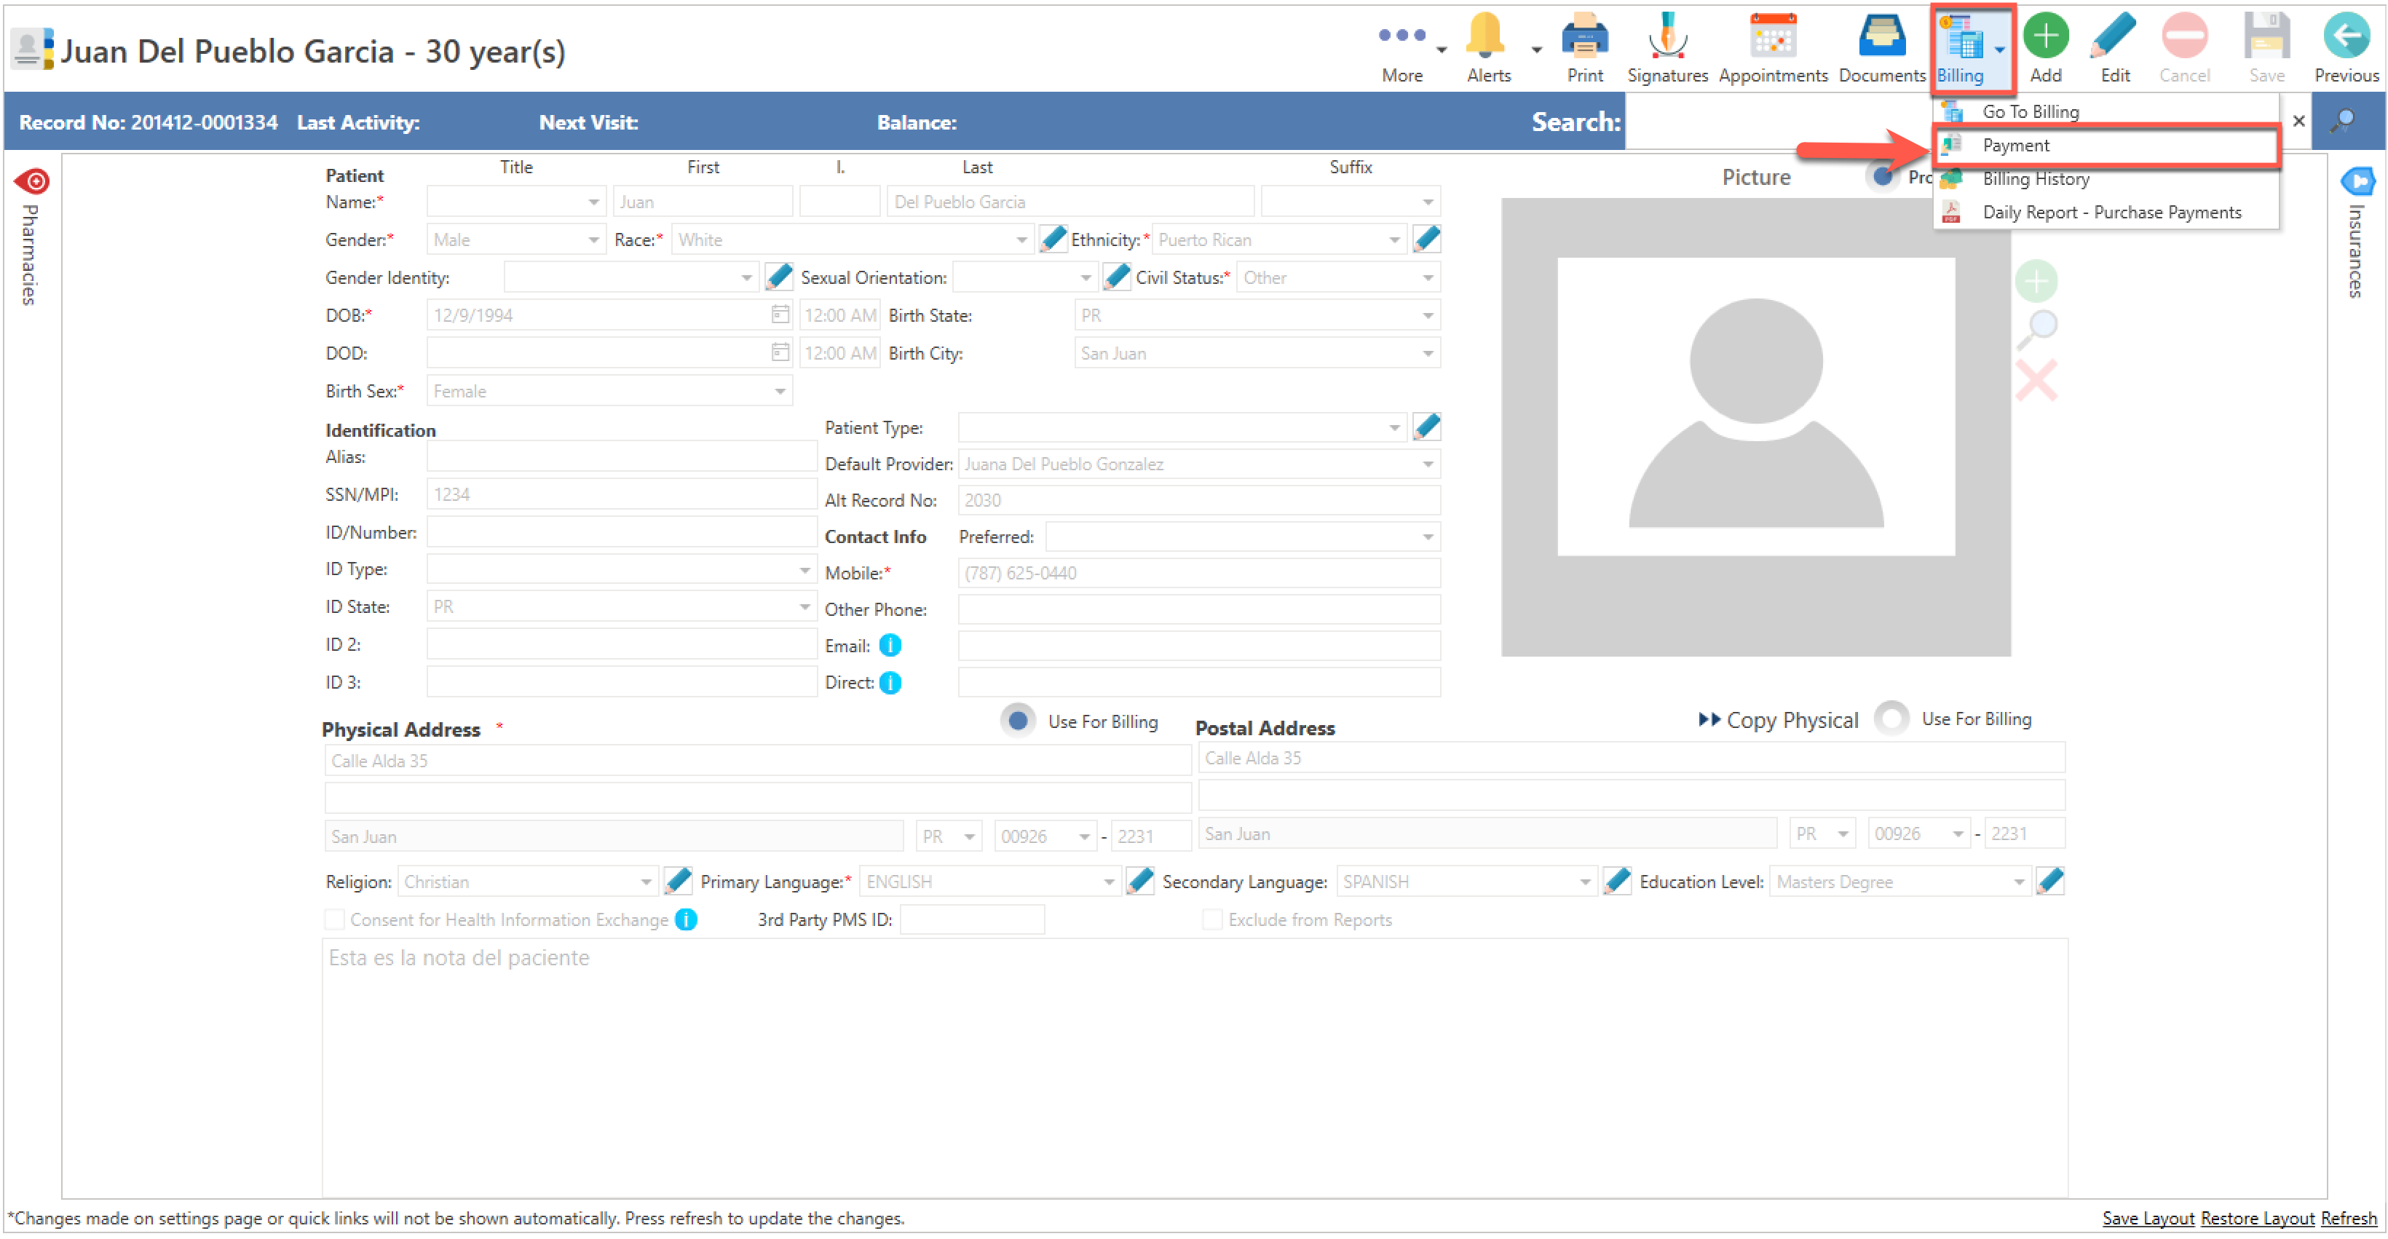This screenshot has height=1239, width=2388.
Task: Click the Save Layout link
Action: point(2147,1219)
